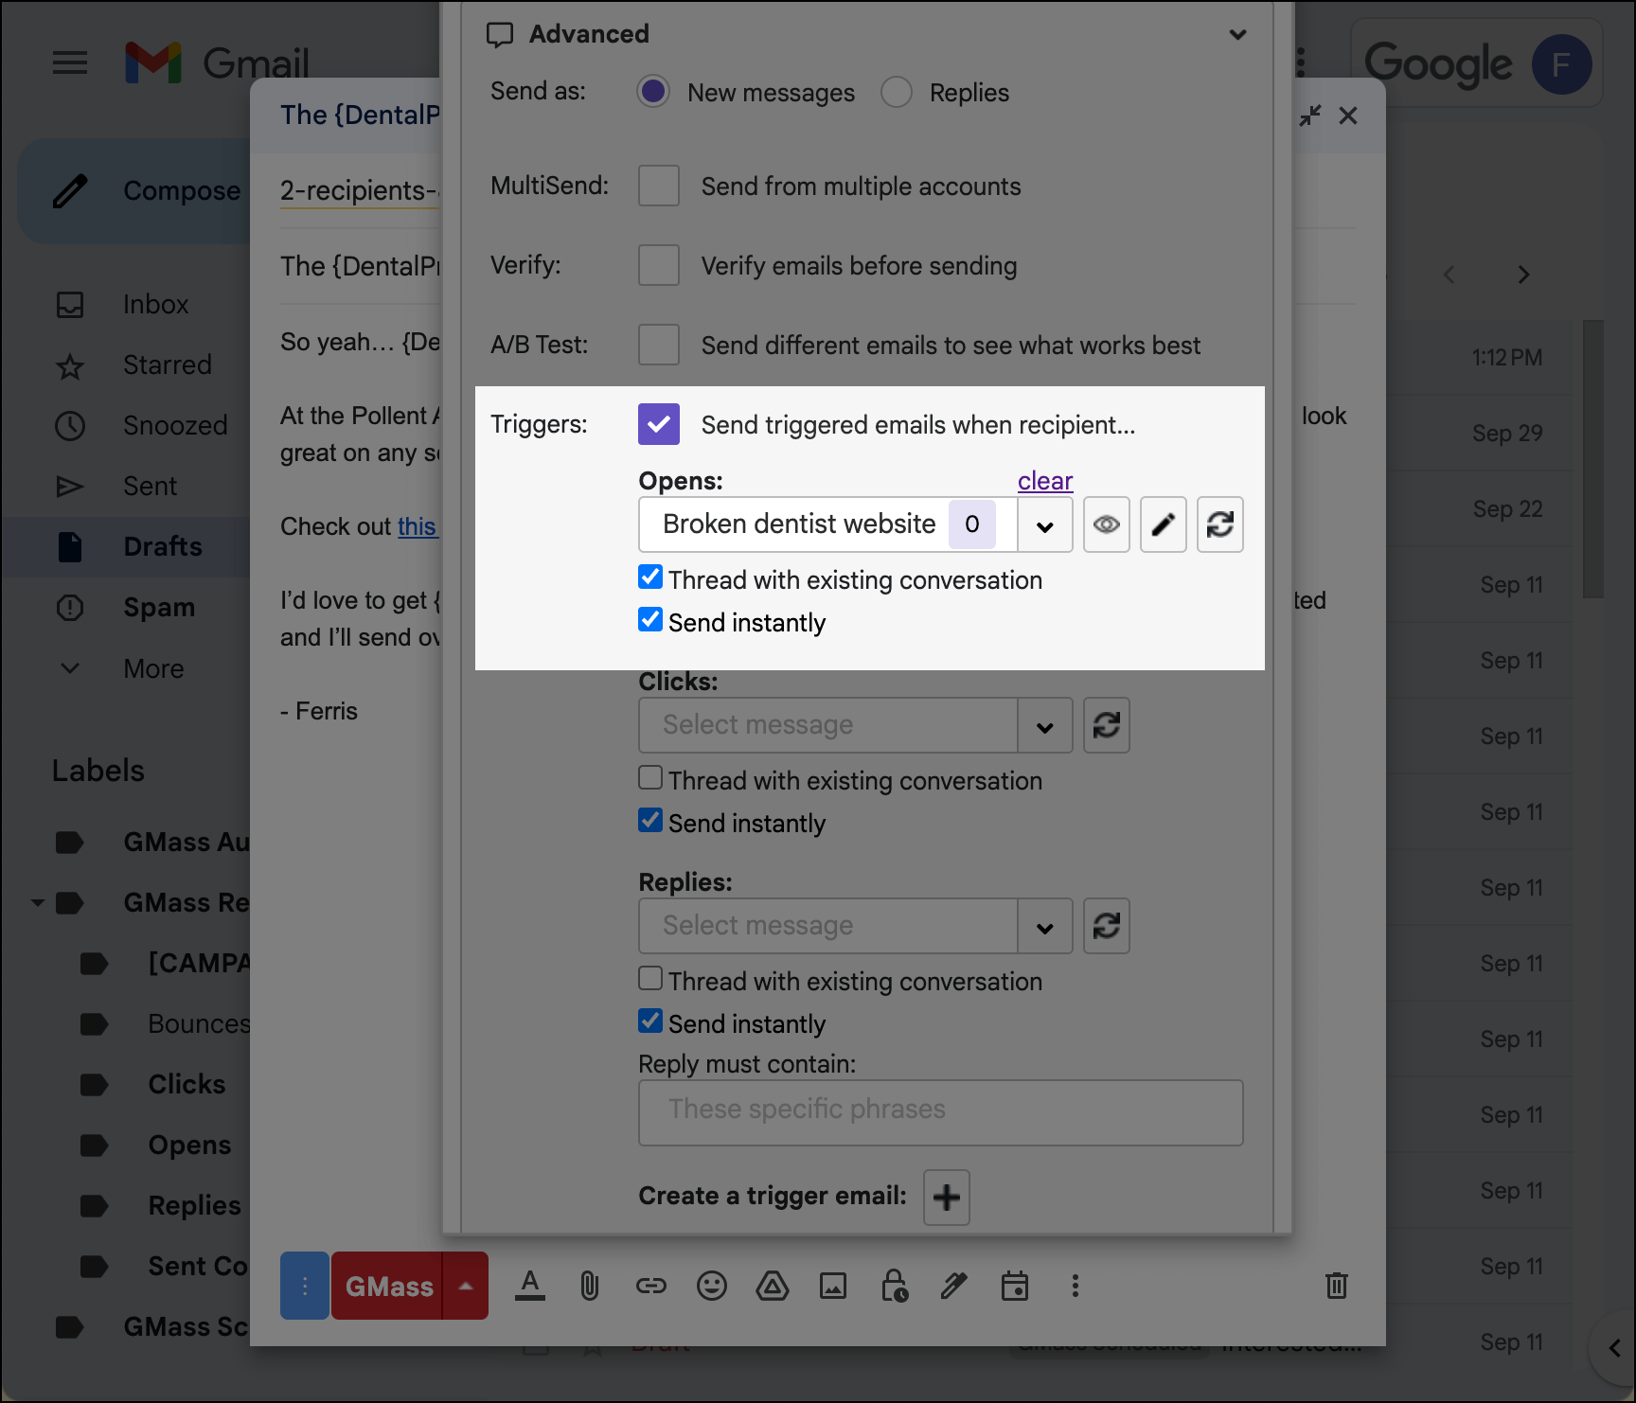Click the blue GMass options dots button

pyautogui.click(x=305, y=1286)
